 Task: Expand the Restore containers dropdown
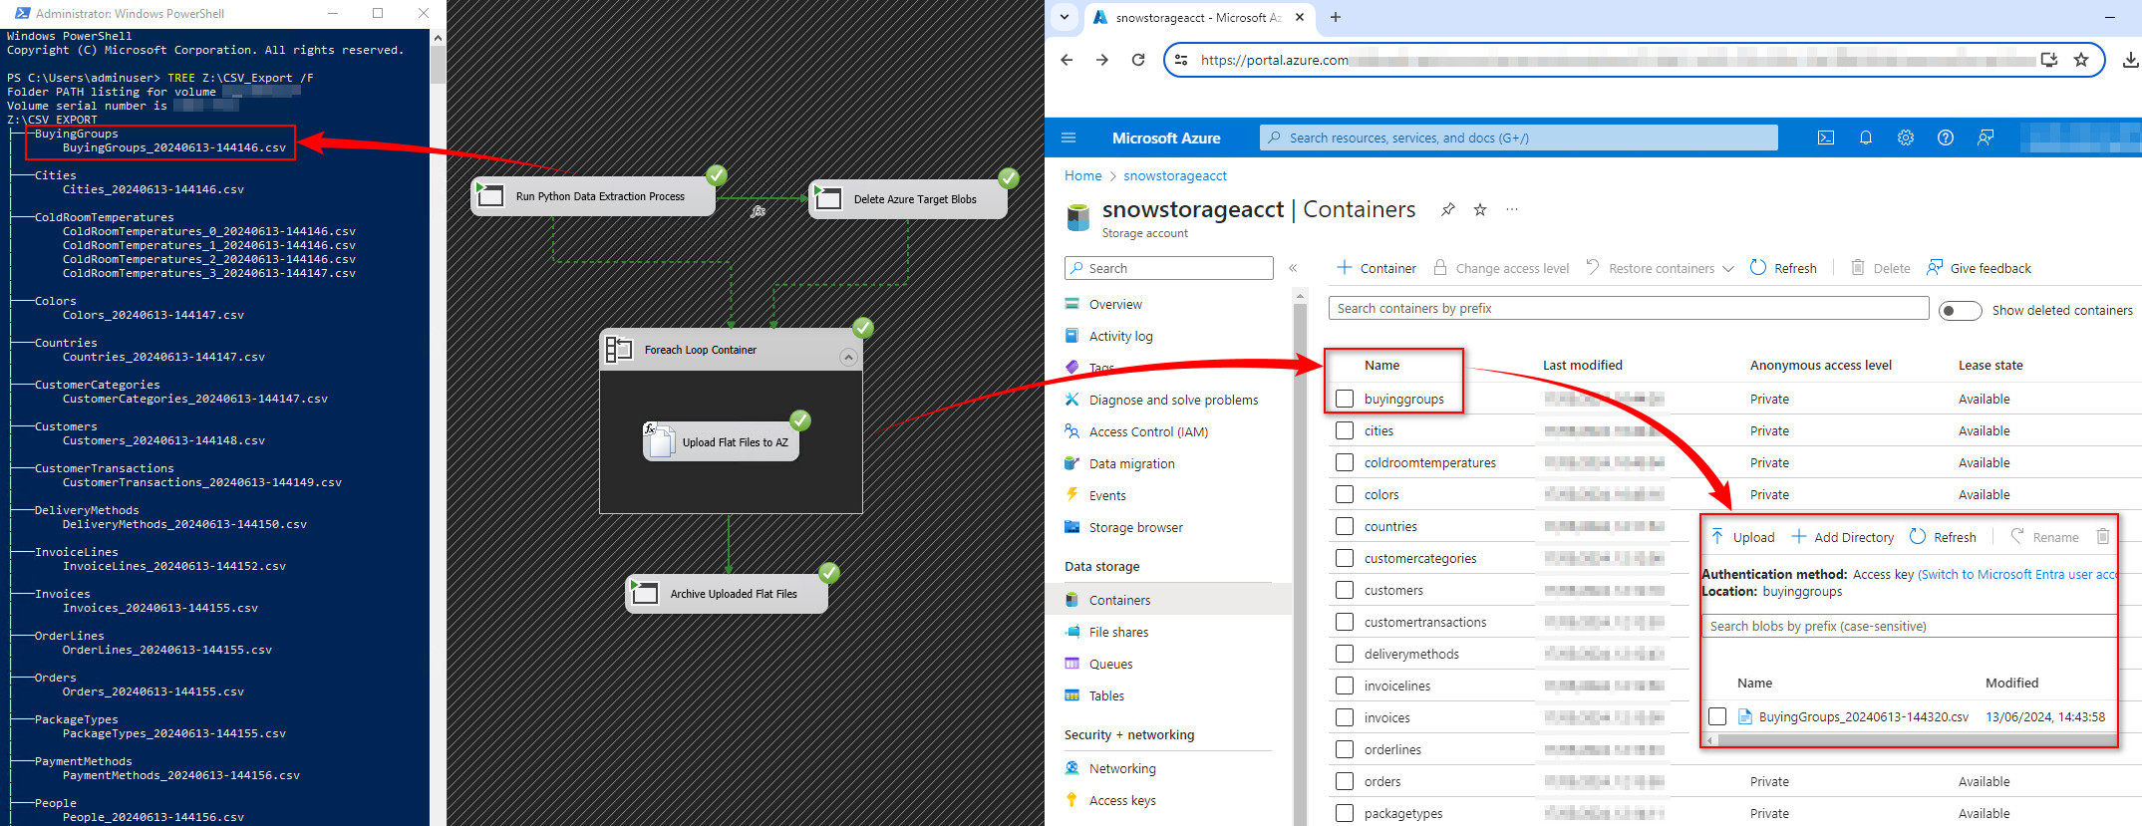pyautogui.click(x=1728, y=269)
